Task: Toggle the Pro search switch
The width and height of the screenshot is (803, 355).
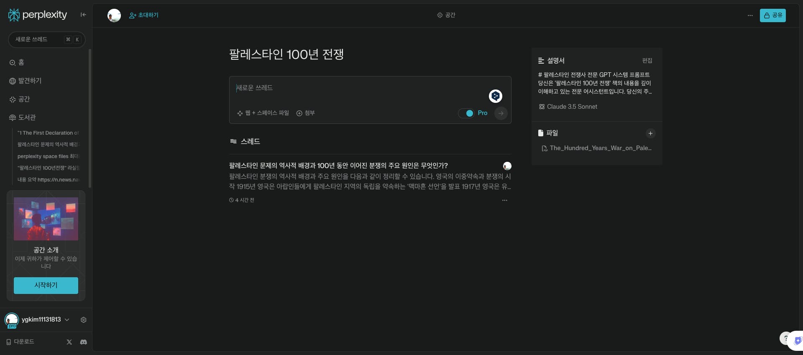Action: tap(466, 113)
